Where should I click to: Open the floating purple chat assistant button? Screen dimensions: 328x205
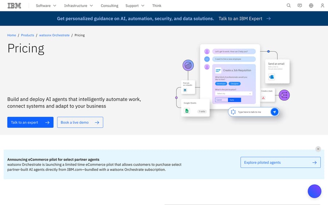point(315,191)
